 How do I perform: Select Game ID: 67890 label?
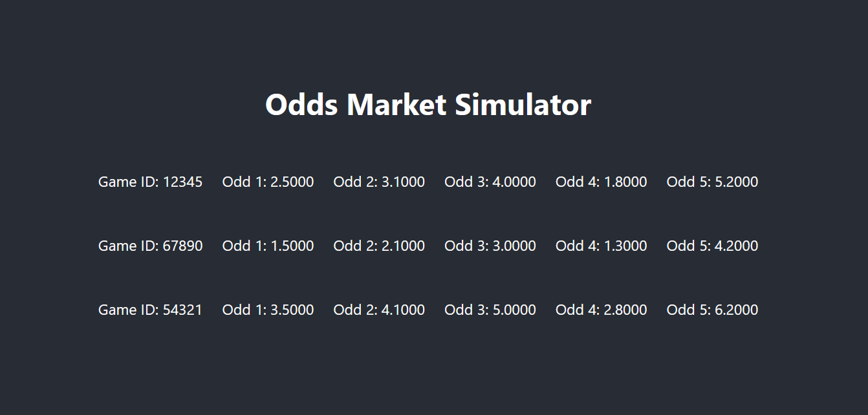150,246
